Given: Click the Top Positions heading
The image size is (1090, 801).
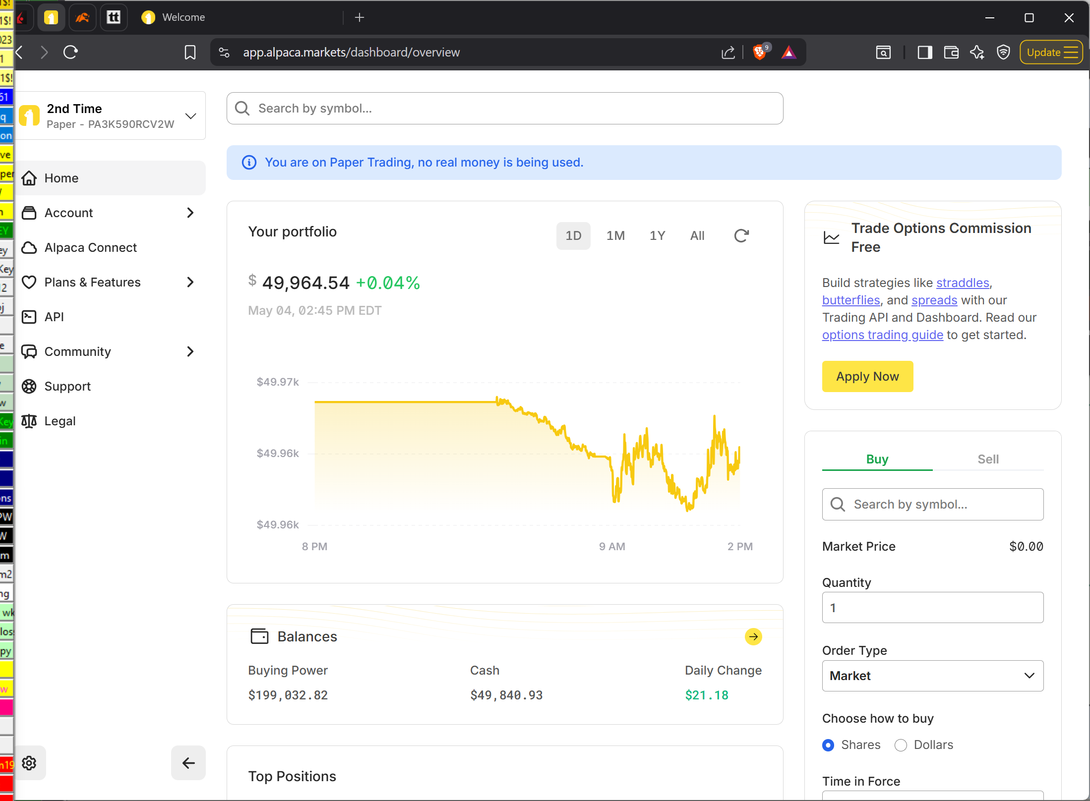Looking at the screenshot, I should click(x=292, y=776).
